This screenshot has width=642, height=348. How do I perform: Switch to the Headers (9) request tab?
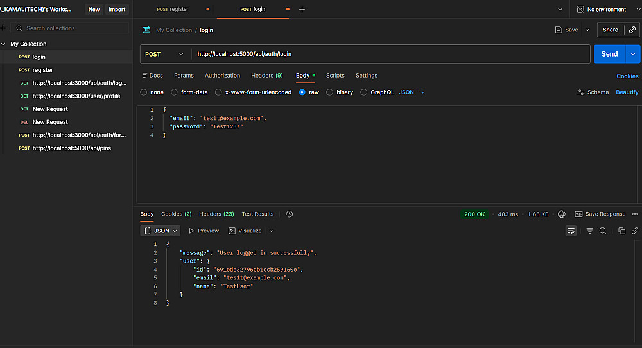[266, 76]
